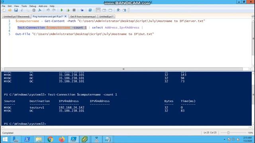This screenshot has width=255, height=143.
Task: Switch to Untitled8.ps1 tab
Action: pyautogui.click(x=106, y=17)
